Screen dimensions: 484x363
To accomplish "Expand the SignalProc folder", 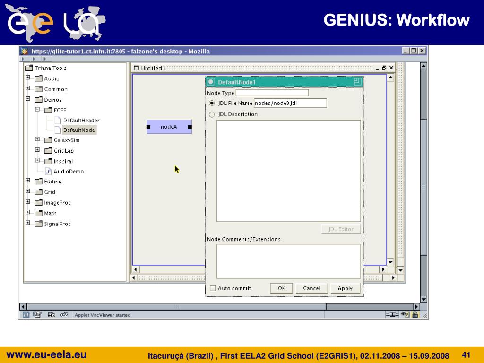I will (28, 223).
